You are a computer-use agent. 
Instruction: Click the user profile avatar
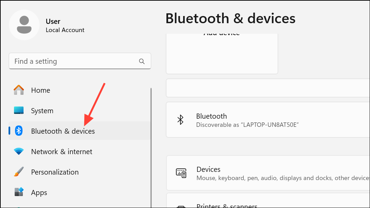24,25
